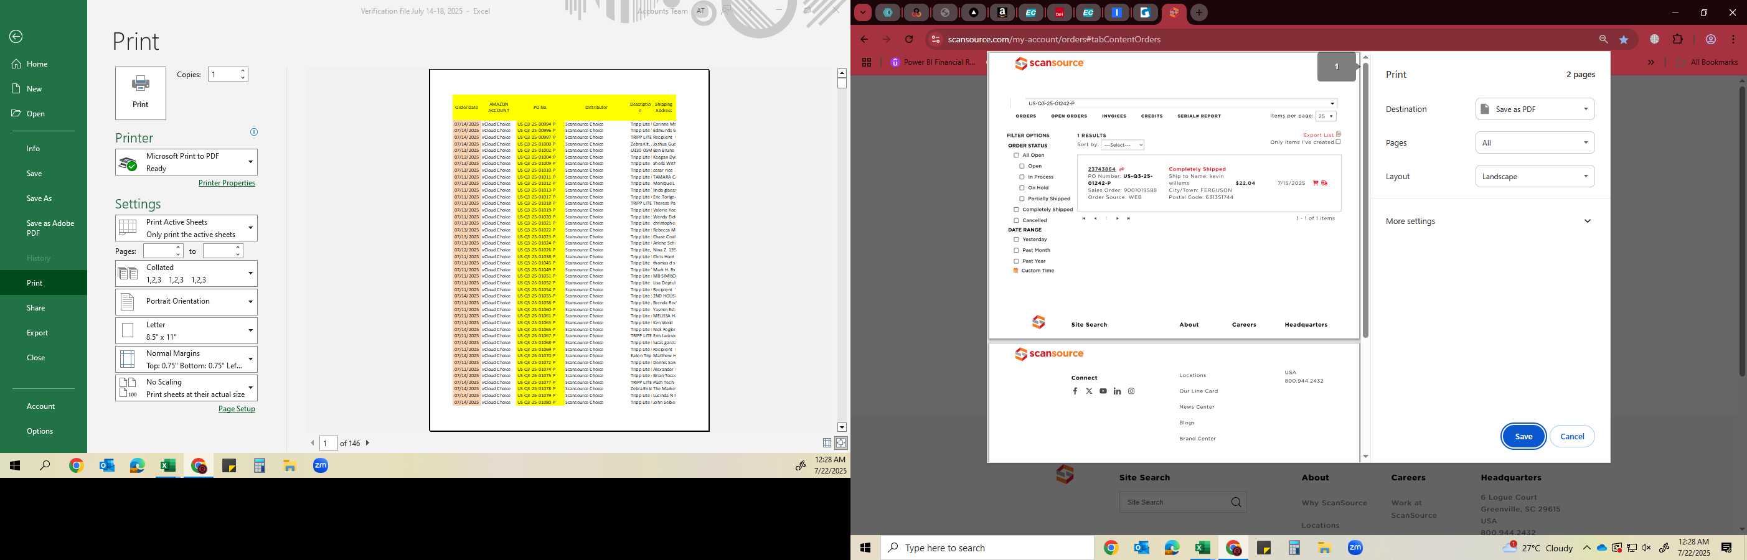Click the zoom magnifier in address bar

click(1603, 39)
